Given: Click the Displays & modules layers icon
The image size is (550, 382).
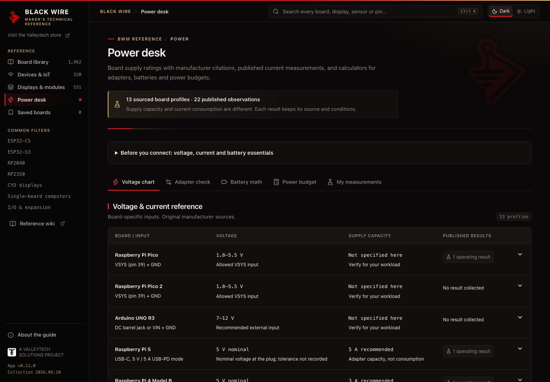Looking at the screenshot, I should click(x=11, y=87).
